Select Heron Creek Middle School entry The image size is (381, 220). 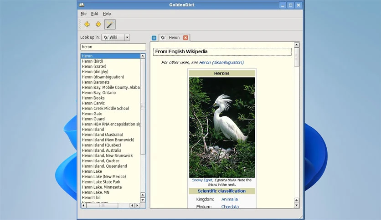point(111,108)
